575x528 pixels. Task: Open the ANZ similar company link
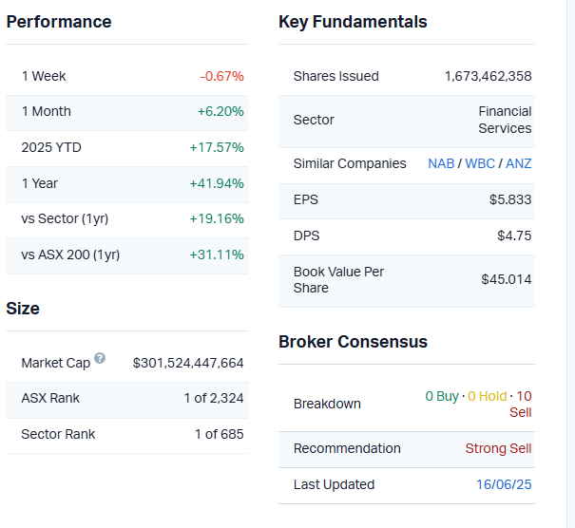click(519, 163)
